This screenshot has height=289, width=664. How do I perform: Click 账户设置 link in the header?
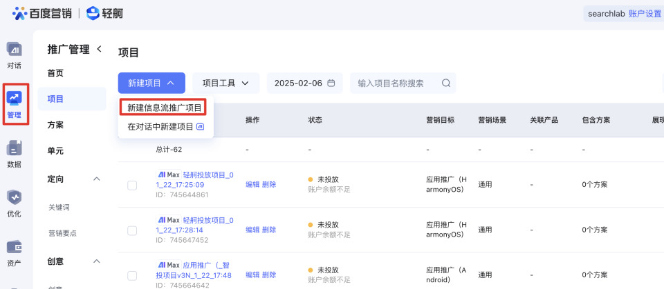pyautogui.click(x=645, y=14)
